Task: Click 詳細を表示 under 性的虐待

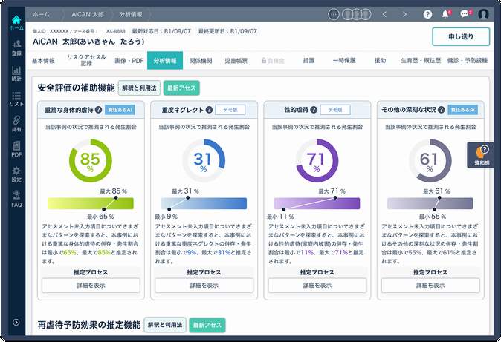Action: 317,286
